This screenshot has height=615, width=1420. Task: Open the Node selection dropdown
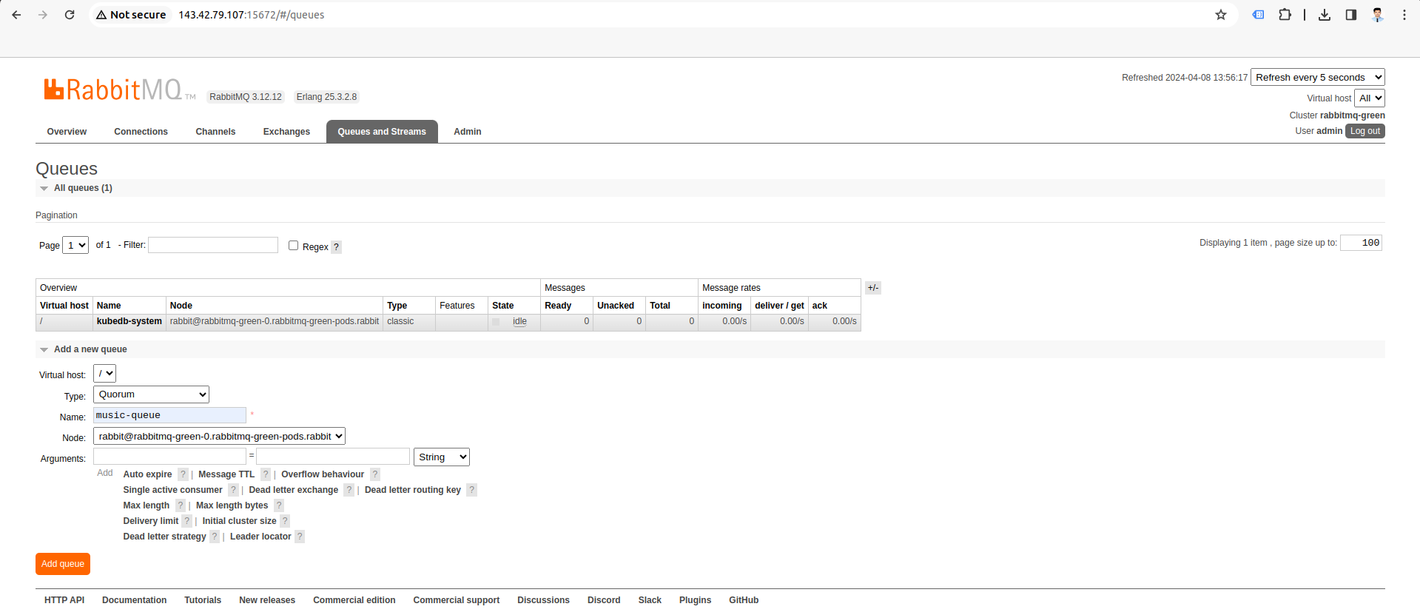pyautogui.click(x=219, y=437)
